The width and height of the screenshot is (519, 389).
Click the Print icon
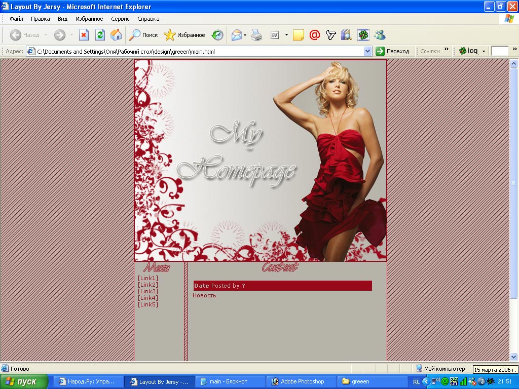pos(256,35)
